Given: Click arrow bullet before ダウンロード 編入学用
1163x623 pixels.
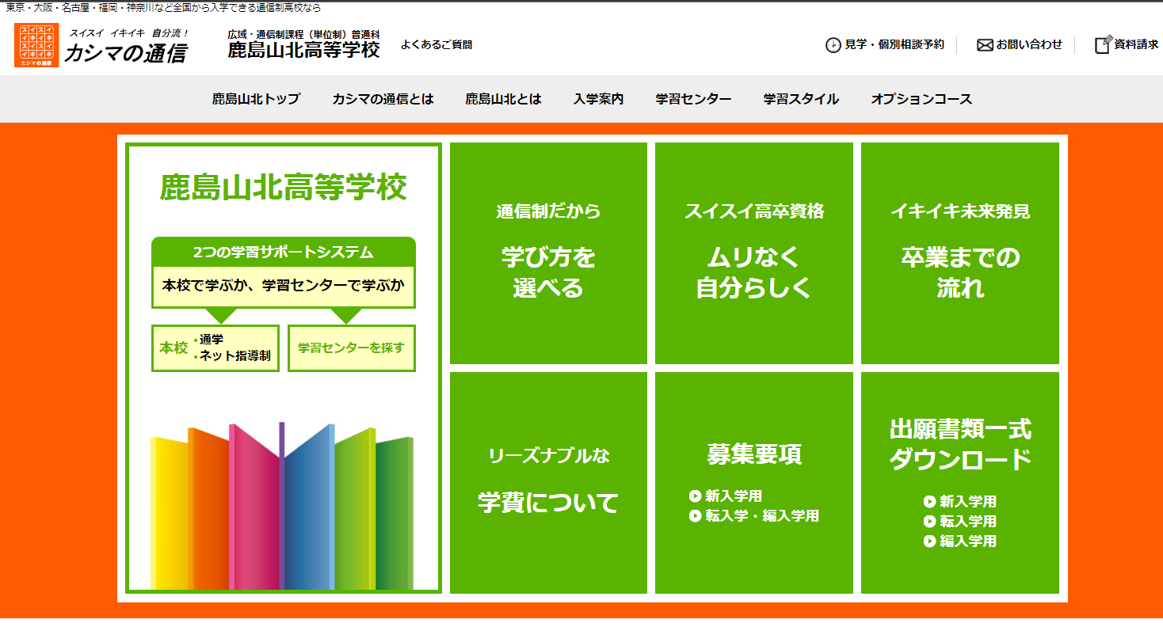Looking at the screenshot, I should [930, 541].
